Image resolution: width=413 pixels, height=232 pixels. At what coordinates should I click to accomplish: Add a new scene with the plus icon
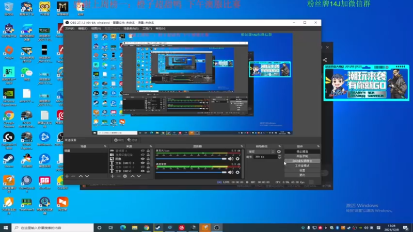point(67,176)
